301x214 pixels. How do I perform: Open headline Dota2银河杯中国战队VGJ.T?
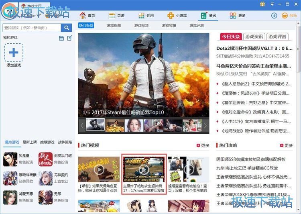click(x=254, y=49)
